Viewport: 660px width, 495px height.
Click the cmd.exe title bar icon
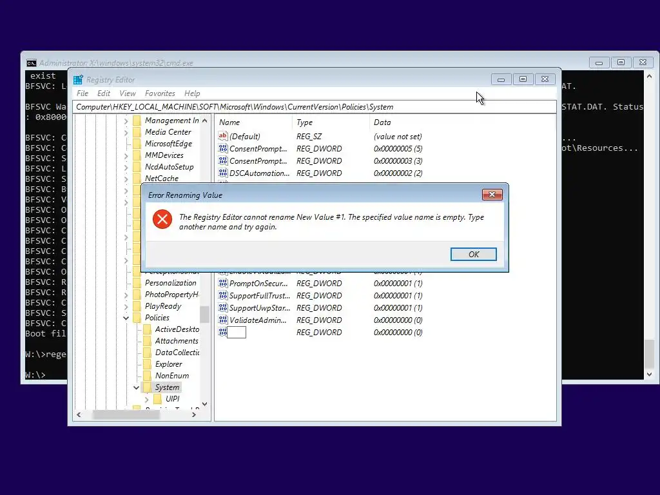coord(31,63)
